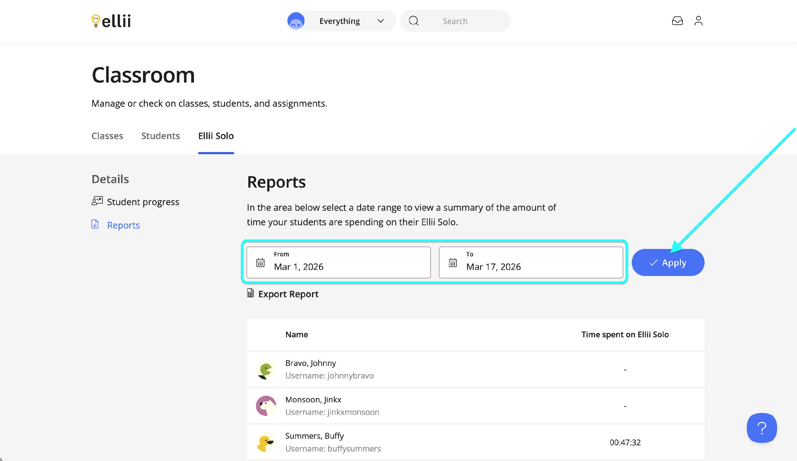Switch to the Students tab
Screen dimensions: 797x461
pos(160,136)
